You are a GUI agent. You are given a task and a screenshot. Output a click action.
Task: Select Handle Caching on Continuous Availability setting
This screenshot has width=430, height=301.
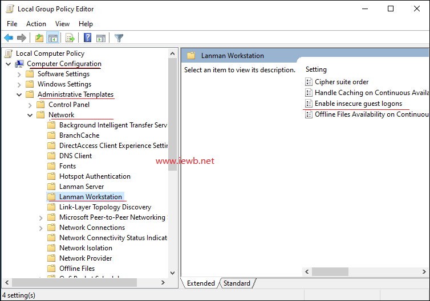(372, 93)
